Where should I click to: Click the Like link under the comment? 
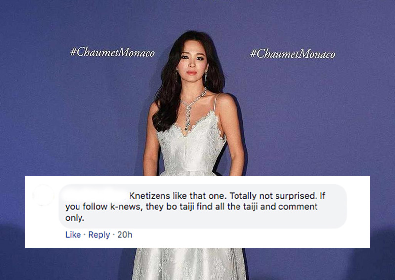click(x=73, y=235)
